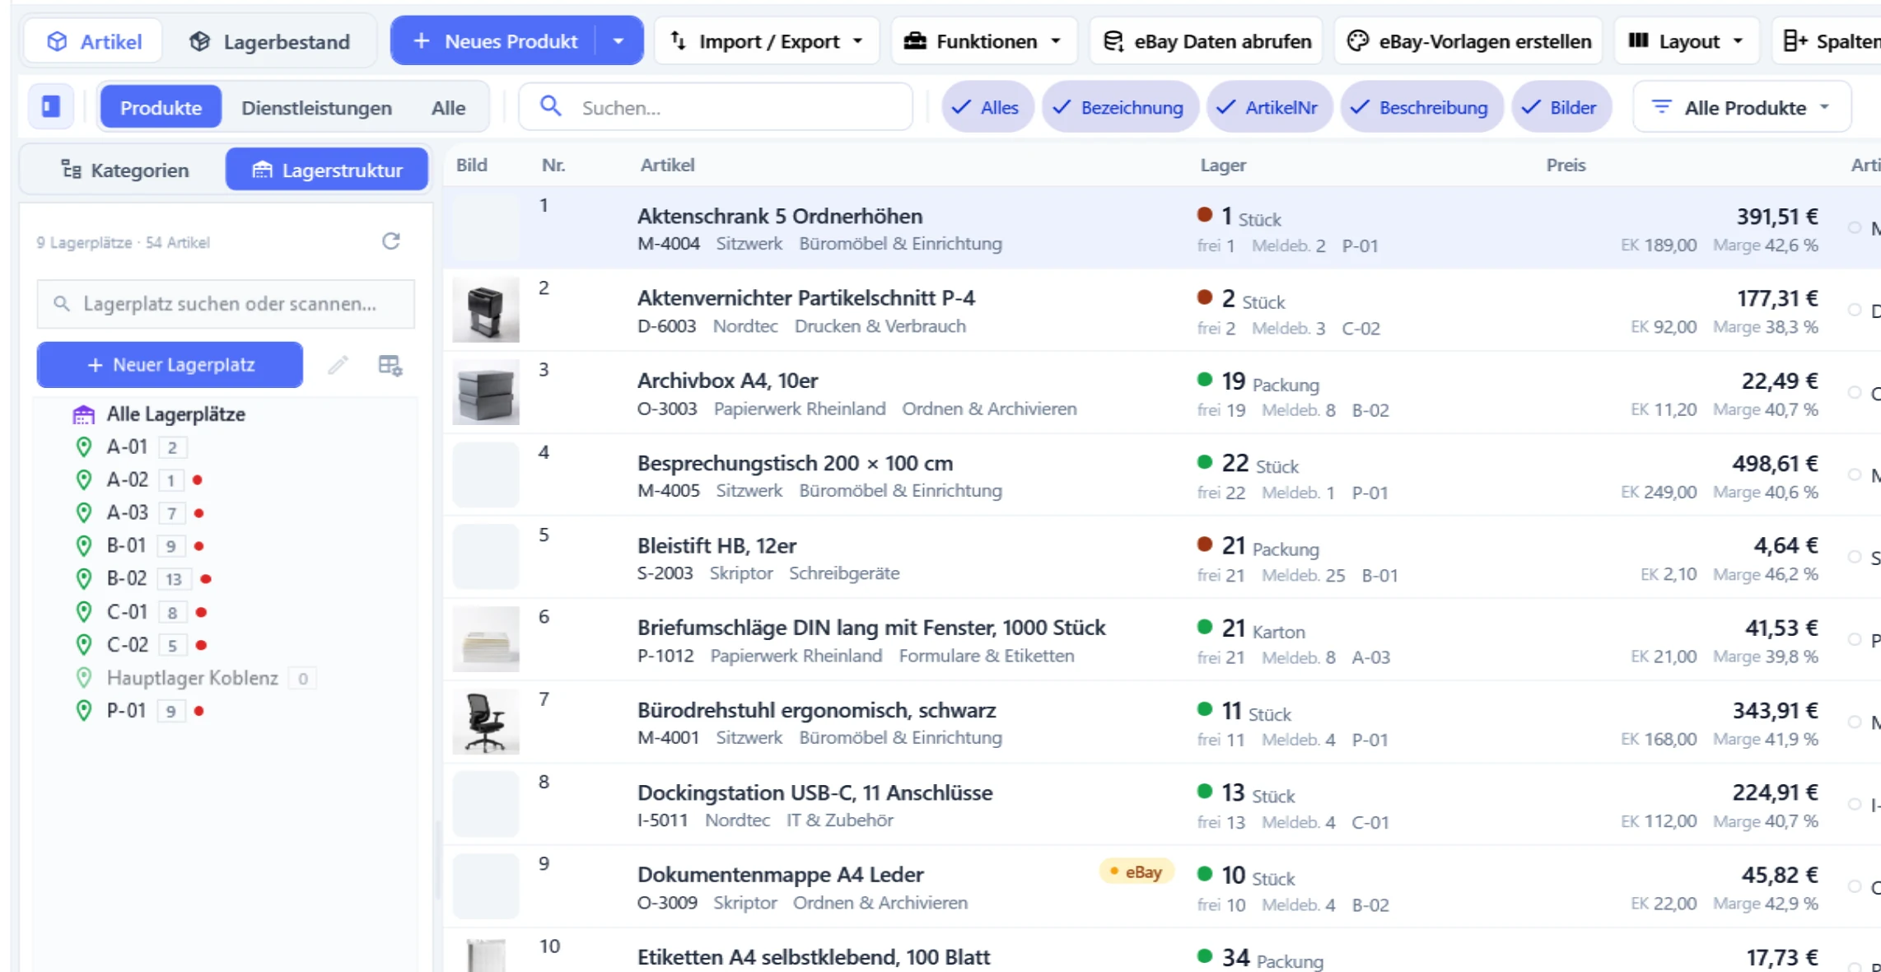Open the Layout dropdown
Image resolution: width=1881 pixels, height=972 pixels.
click(1687, 41)
